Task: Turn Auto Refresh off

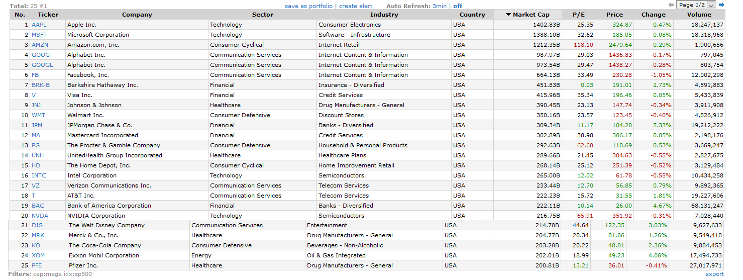Action: click(458, 6)
